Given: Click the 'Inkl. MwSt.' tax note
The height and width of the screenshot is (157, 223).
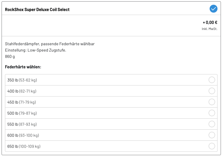Looking at the screenshot, I should tap(209, 29).
